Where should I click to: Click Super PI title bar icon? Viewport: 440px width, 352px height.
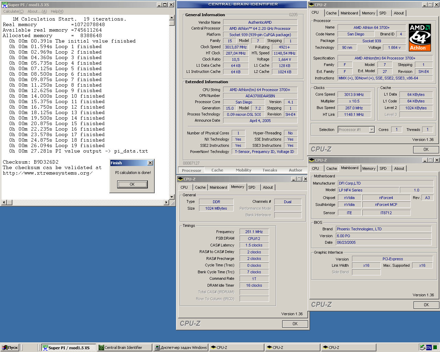point(4,4)
